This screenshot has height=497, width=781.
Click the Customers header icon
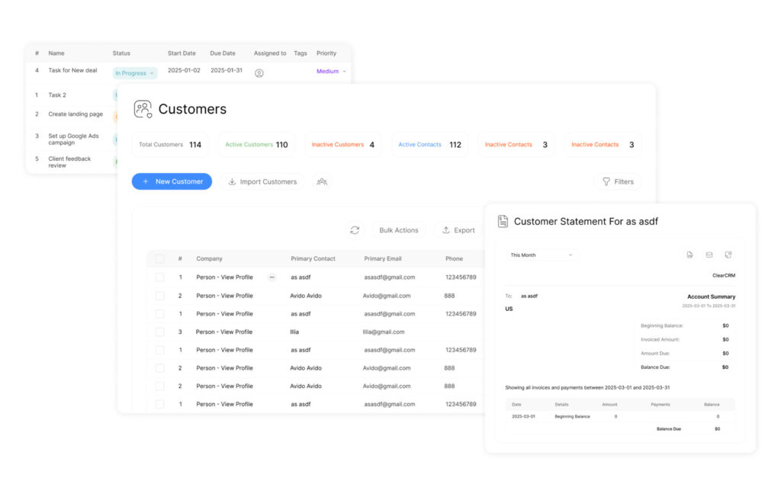(143, 109)
